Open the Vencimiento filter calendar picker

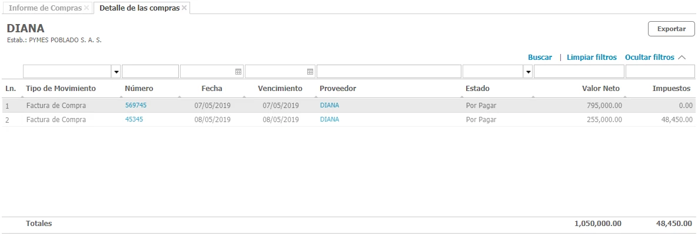pos(310,72)
